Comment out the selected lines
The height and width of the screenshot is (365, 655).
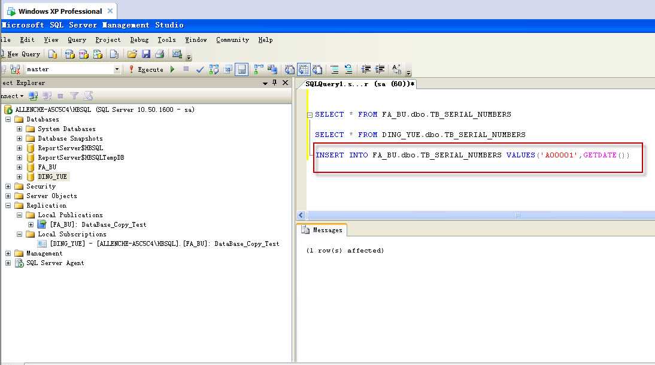click(x=335, y=69)
